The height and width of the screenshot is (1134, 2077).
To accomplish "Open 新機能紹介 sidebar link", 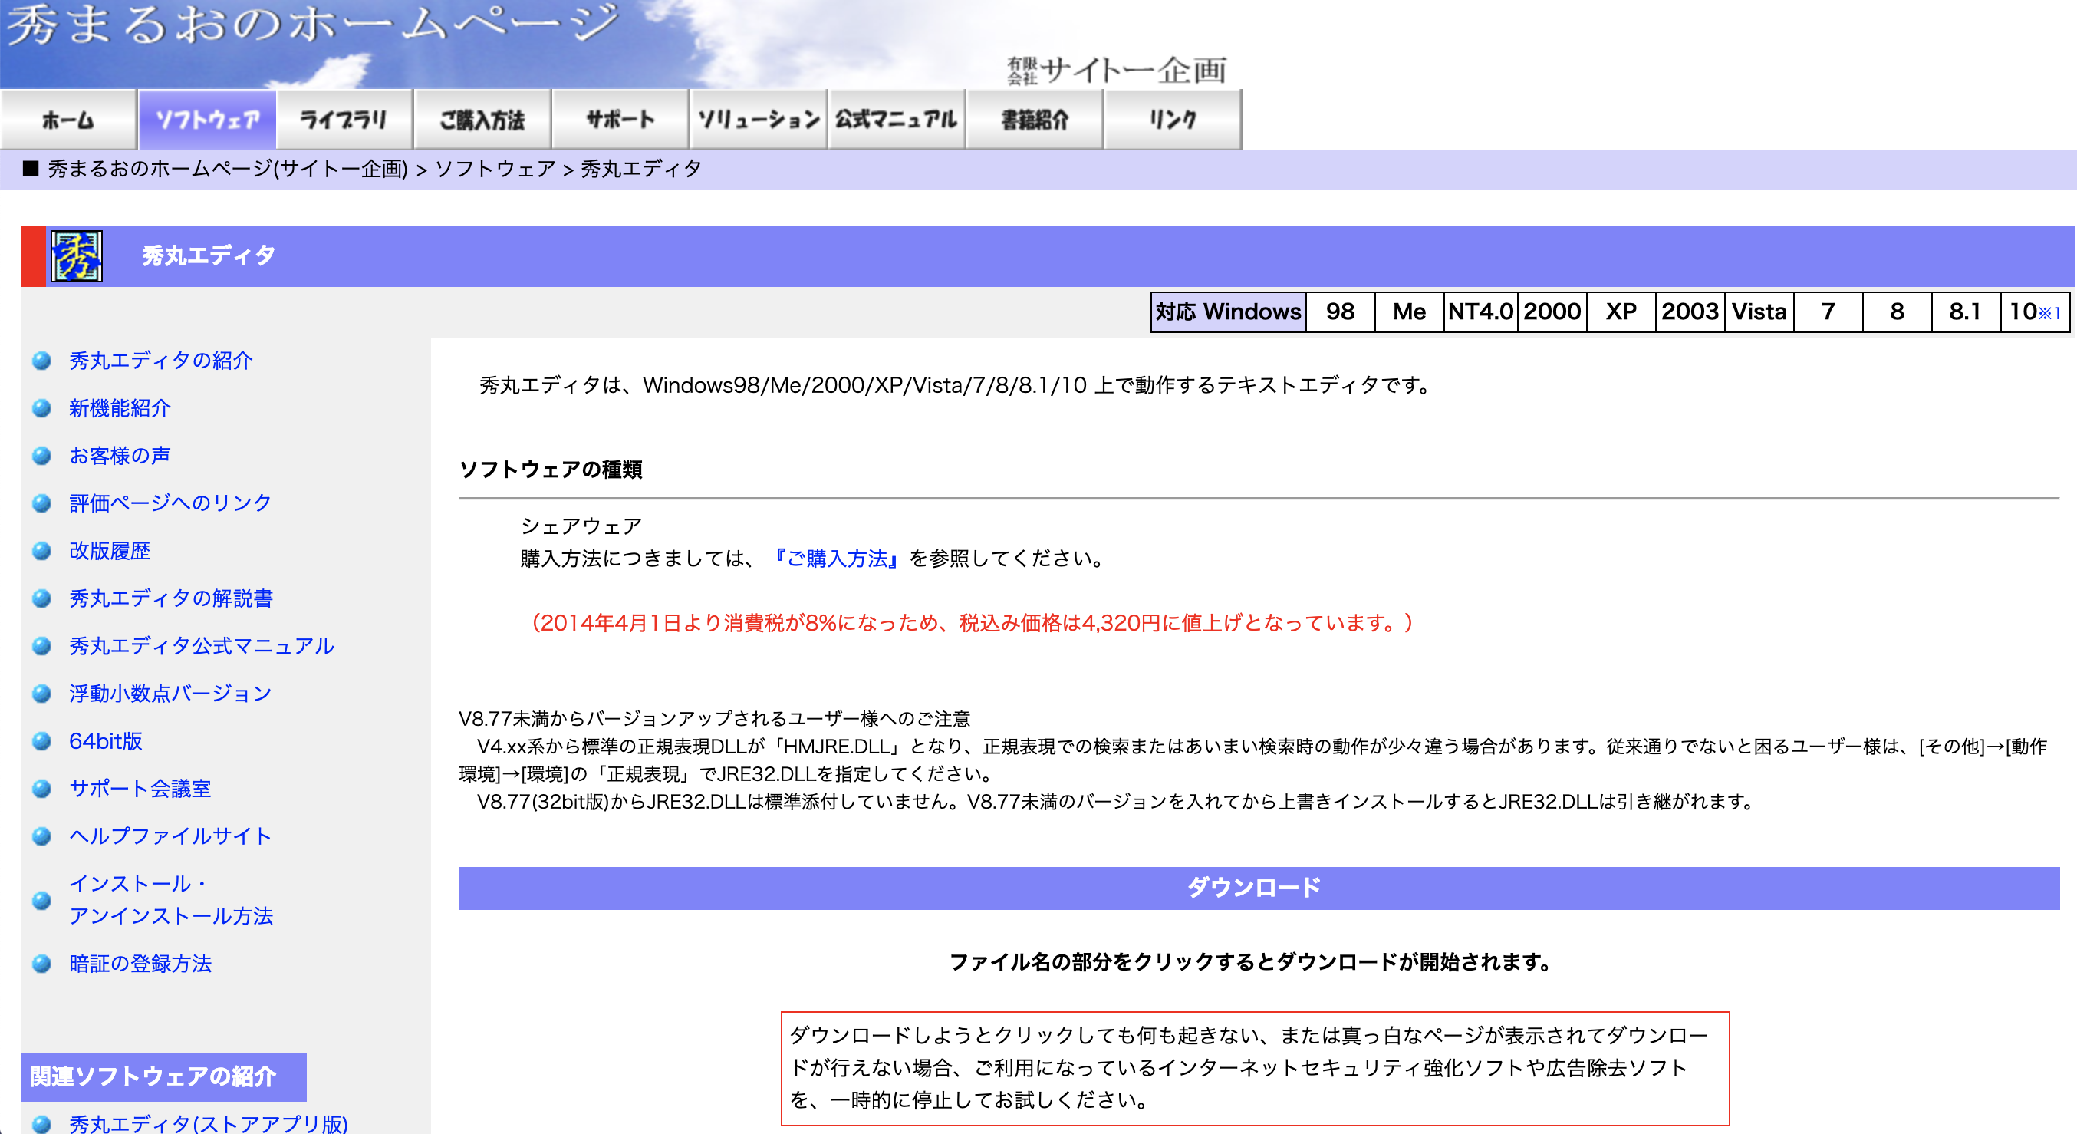I will [120, 408].
